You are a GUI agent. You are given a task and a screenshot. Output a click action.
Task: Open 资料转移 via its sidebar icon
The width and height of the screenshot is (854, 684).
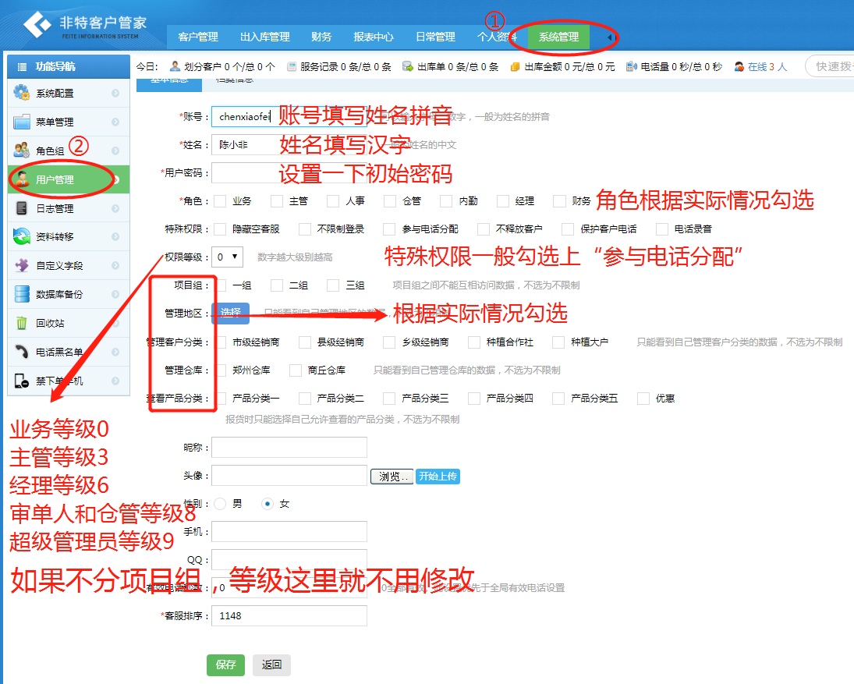21,236
